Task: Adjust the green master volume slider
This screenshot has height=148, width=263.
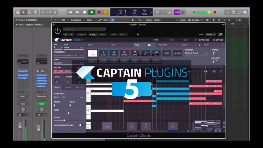Action: point(204,12)
